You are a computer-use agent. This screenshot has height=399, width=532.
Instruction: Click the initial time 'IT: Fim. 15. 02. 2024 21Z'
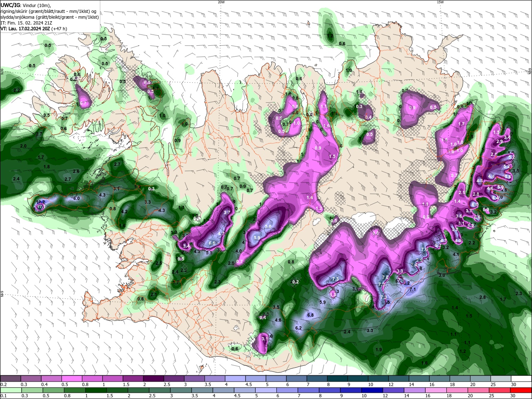[x=26, y=23]
